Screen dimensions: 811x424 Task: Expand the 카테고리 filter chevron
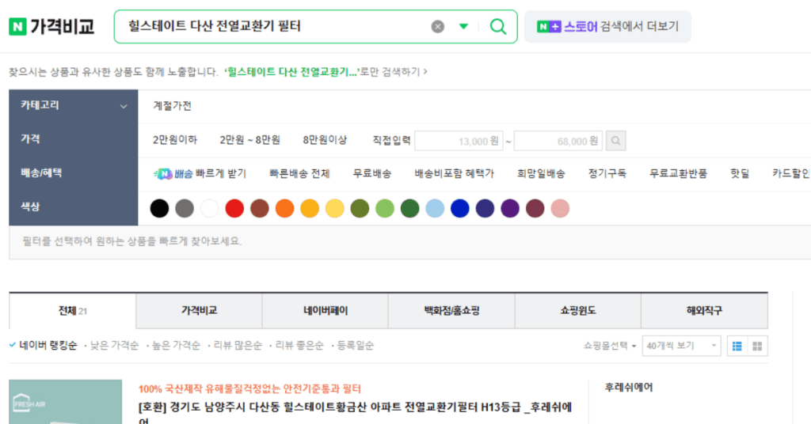pyautogui.click(x=124, y=106)
